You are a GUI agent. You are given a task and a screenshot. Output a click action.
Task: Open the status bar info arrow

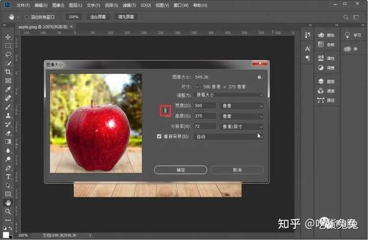pyautogui.click(x=90, y=235)
